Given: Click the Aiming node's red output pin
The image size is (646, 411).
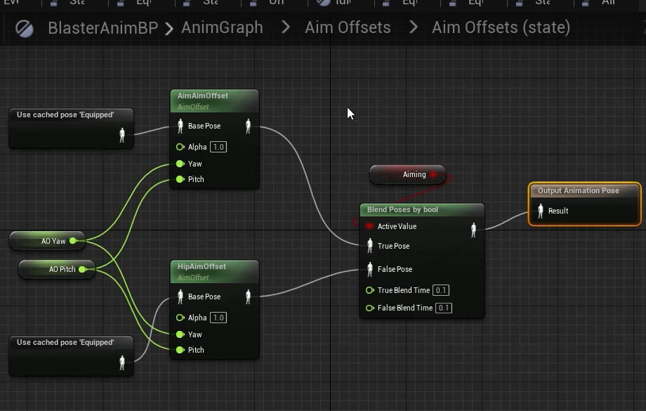Looking at the screenshot, I should pyautogui.click(x=433, y=174).
